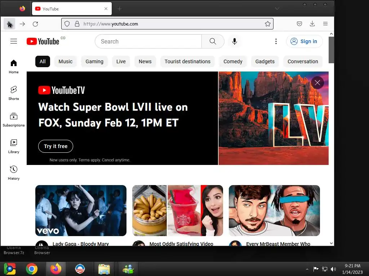Go to Home in sidebar

14,66
